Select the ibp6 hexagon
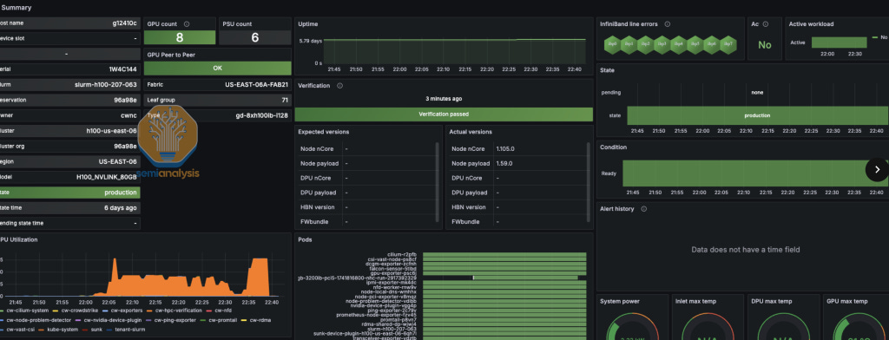The width and height of the screenshot is (889, 340). (712, 44)
